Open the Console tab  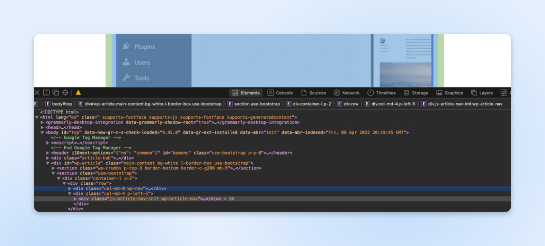click(x=280, y=93)
